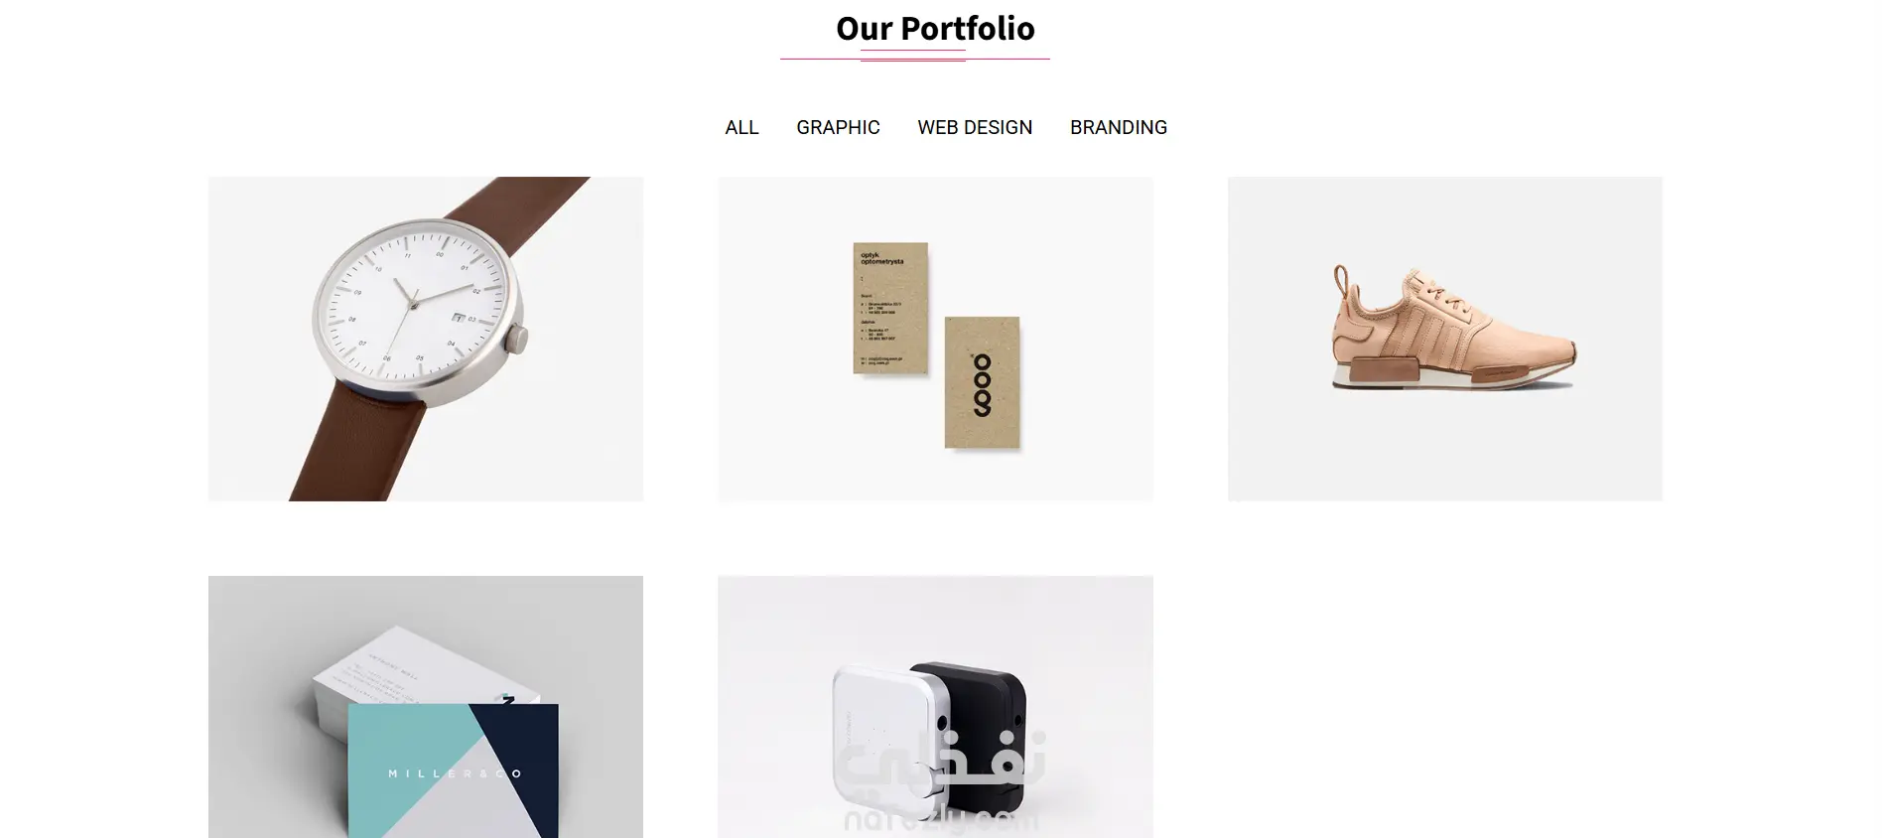Click the silver crown of the watch

tap(516, 341)
